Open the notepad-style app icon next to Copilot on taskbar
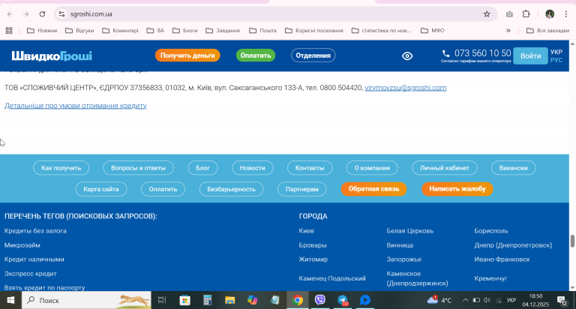The width and height of the screenshot is (576, 309). click(274, 300)
